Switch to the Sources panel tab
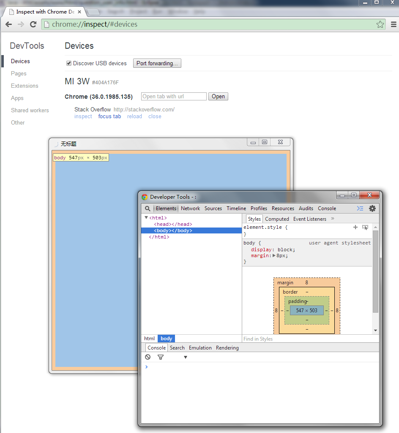This screenshot has height=433, width=399. point(213,208)
